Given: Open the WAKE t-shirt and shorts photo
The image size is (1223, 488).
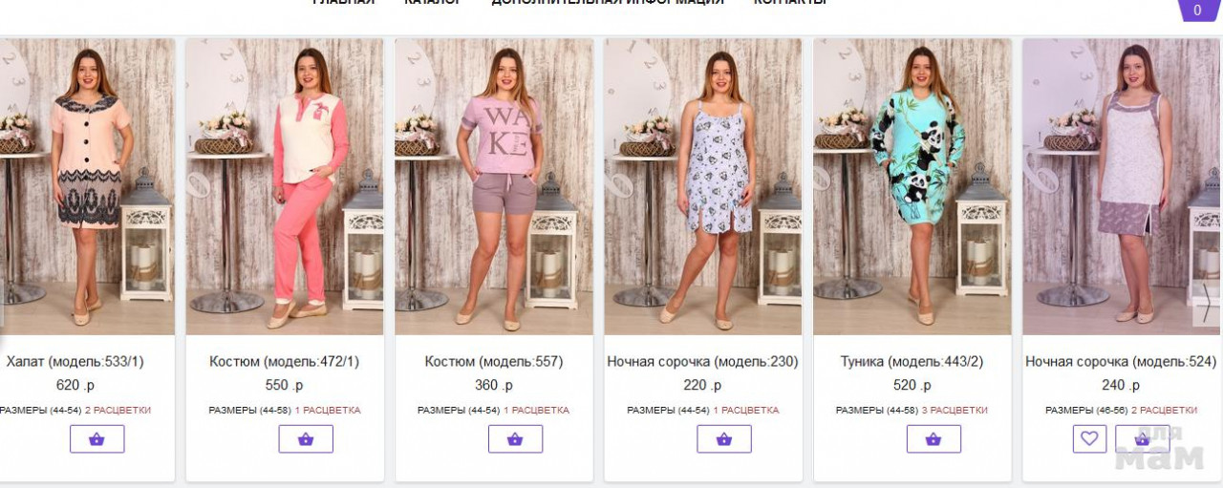Looking at the screenshot, I should pyautogui.click(x=494, y=186).
